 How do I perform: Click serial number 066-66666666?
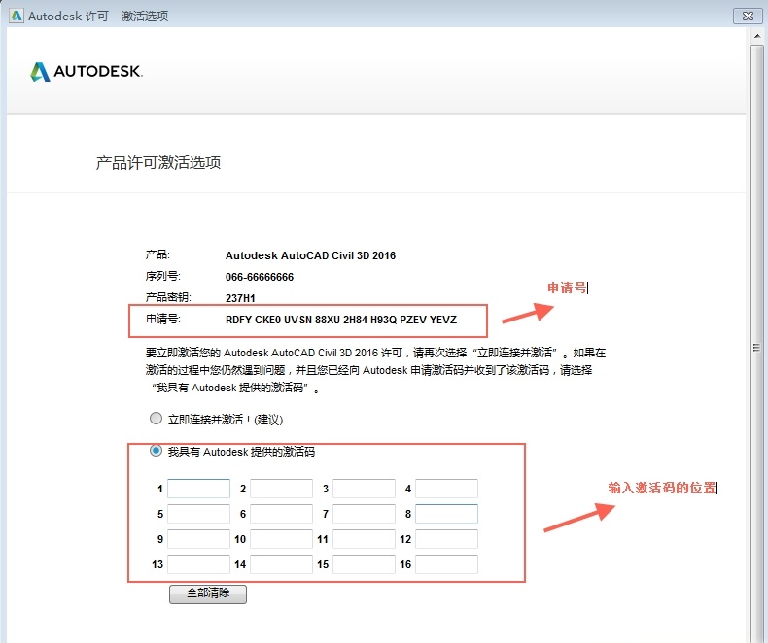point(260,277)
